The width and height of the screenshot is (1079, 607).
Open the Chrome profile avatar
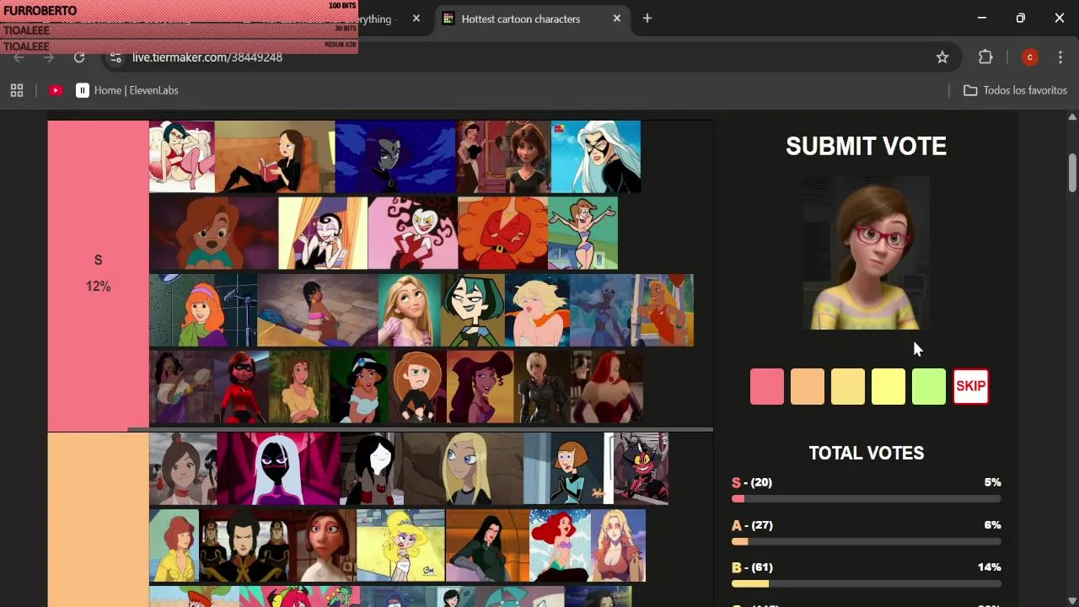(x=1029, y=57)
